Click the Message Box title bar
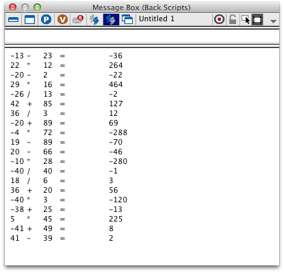 pyautogui.click(x=142, y=8)
